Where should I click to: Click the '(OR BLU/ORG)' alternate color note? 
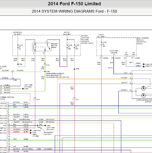(27, 122)
